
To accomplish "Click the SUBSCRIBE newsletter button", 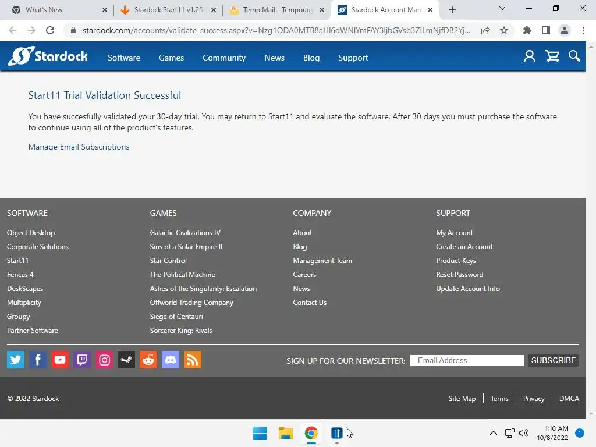I will [554, 360].
